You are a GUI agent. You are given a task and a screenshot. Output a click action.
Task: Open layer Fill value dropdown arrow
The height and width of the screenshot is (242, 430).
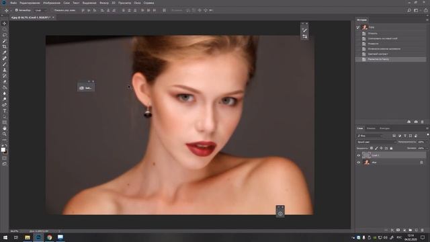click(427, 148)
